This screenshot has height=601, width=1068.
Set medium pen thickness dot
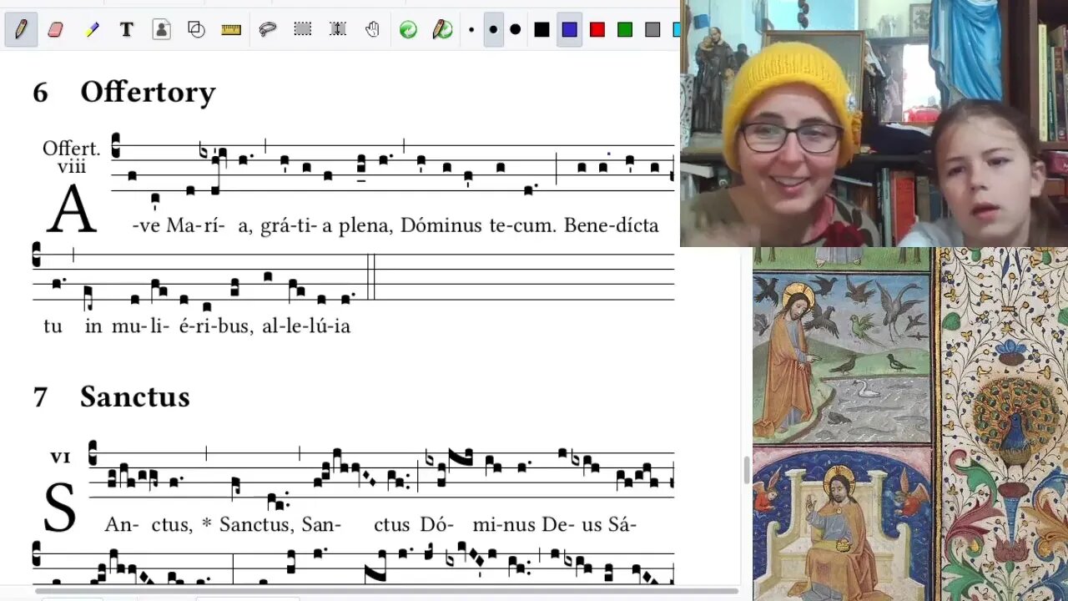tap(493, 30)
